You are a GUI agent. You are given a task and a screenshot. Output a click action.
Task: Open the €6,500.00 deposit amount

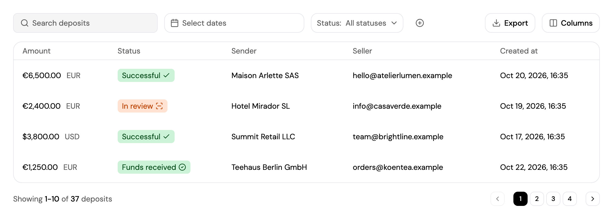[x=42, y=75]
